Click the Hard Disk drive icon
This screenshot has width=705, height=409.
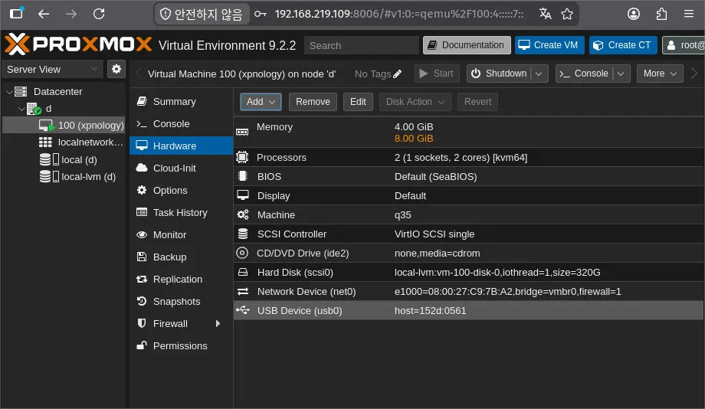coord(243,272)
